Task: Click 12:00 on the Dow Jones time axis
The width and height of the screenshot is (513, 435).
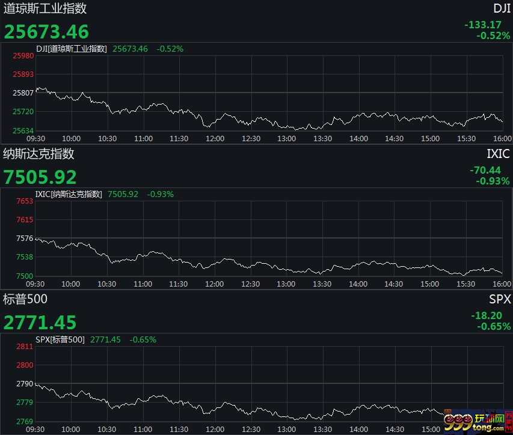Action: [x=215, y=139]
